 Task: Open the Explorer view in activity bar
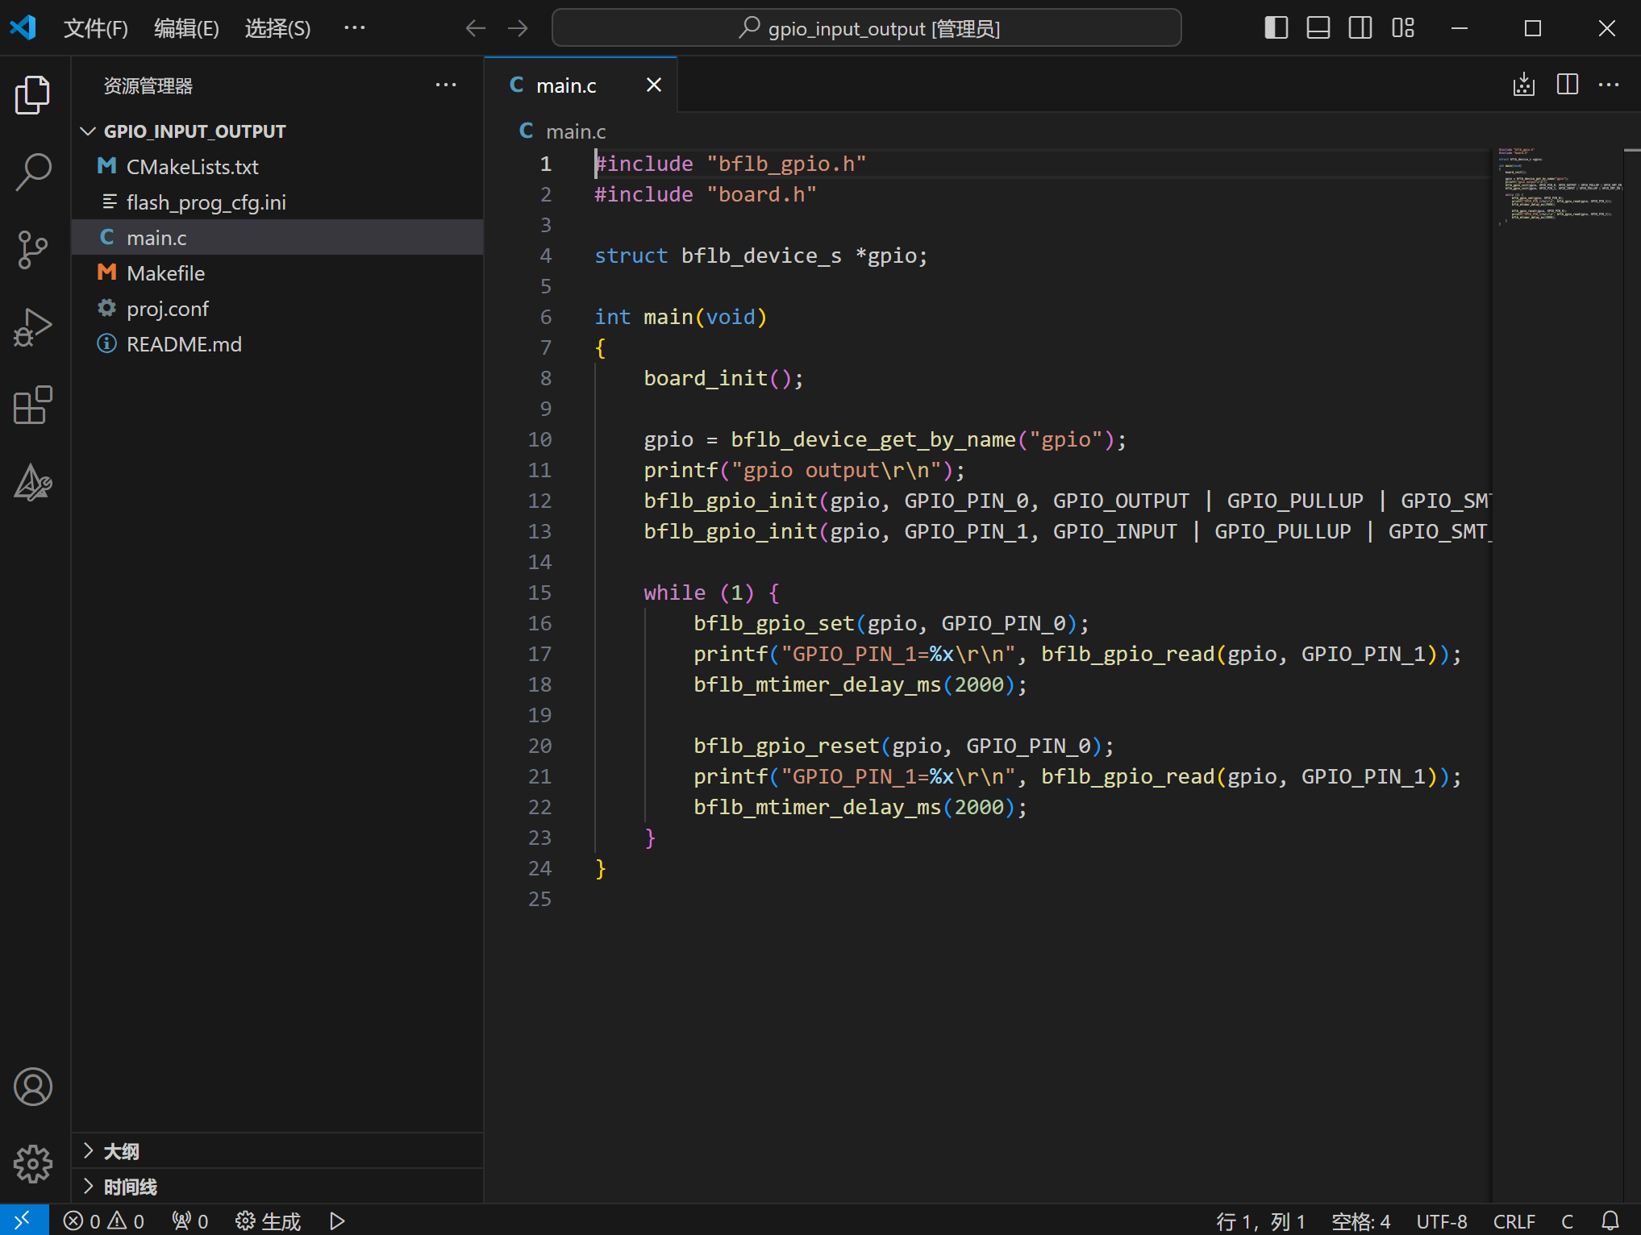click(33, 95)
